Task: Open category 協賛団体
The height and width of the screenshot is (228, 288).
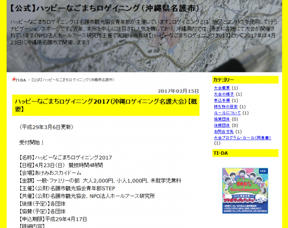Action: click(x=222, y=119)
